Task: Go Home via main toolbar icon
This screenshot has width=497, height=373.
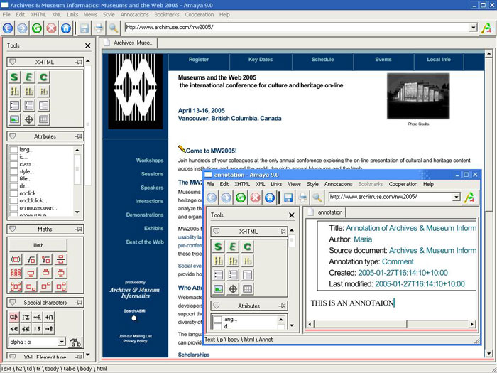Action: click(66, 28)
